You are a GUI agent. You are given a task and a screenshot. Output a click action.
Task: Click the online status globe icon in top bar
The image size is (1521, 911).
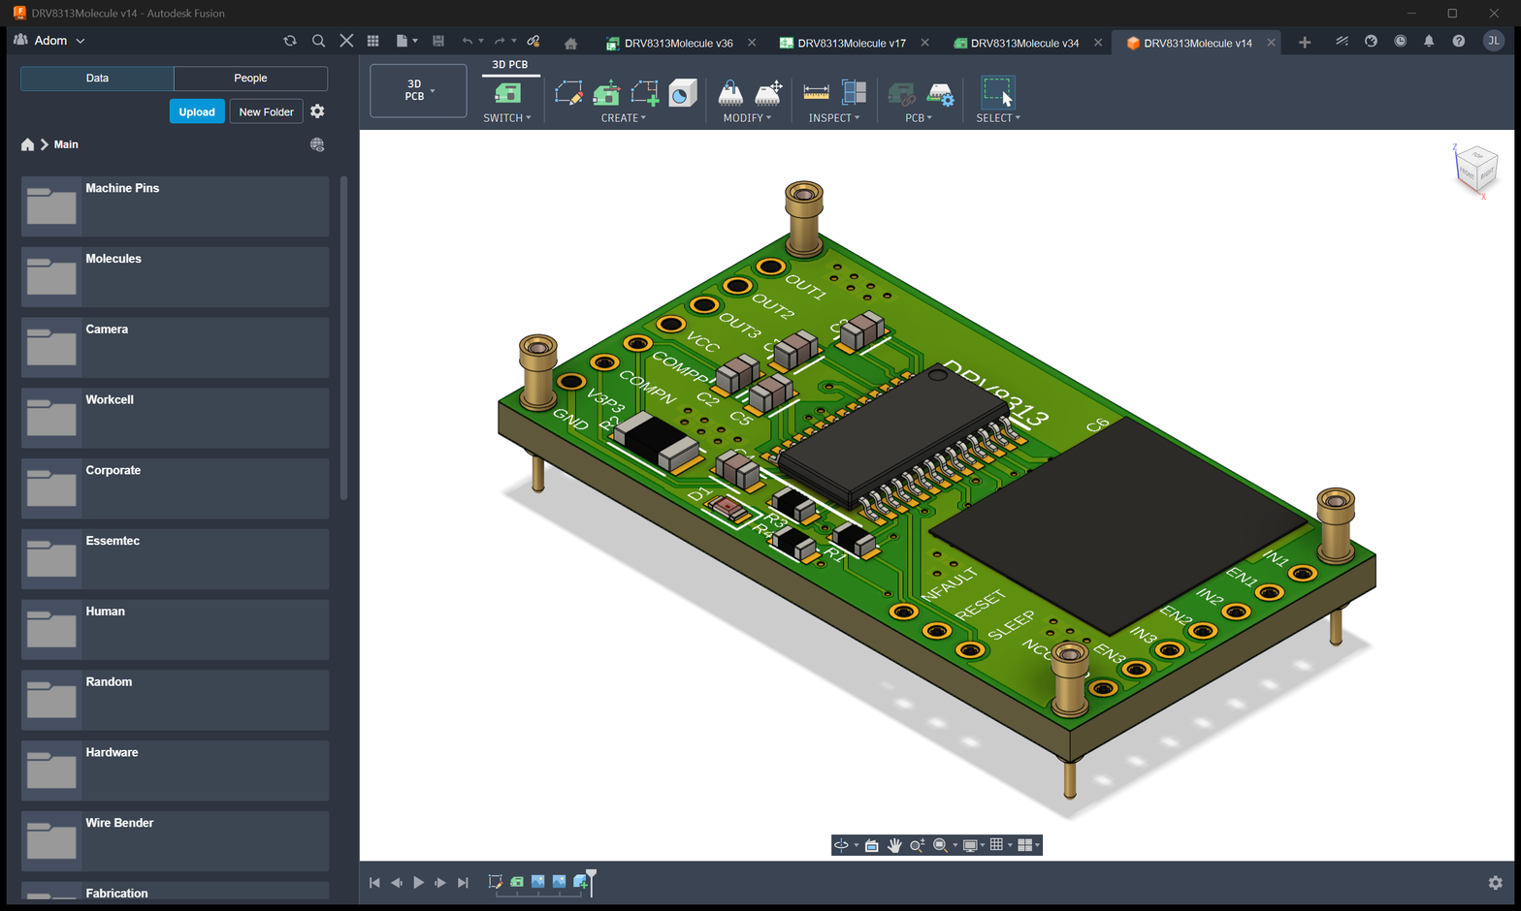tap(1371, 41)
